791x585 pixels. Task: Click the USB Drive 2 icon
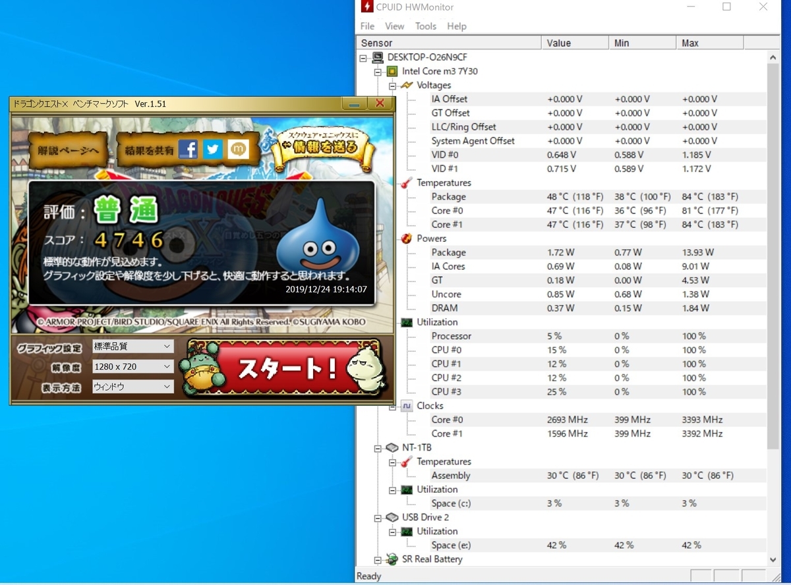[x=392, y=517]
